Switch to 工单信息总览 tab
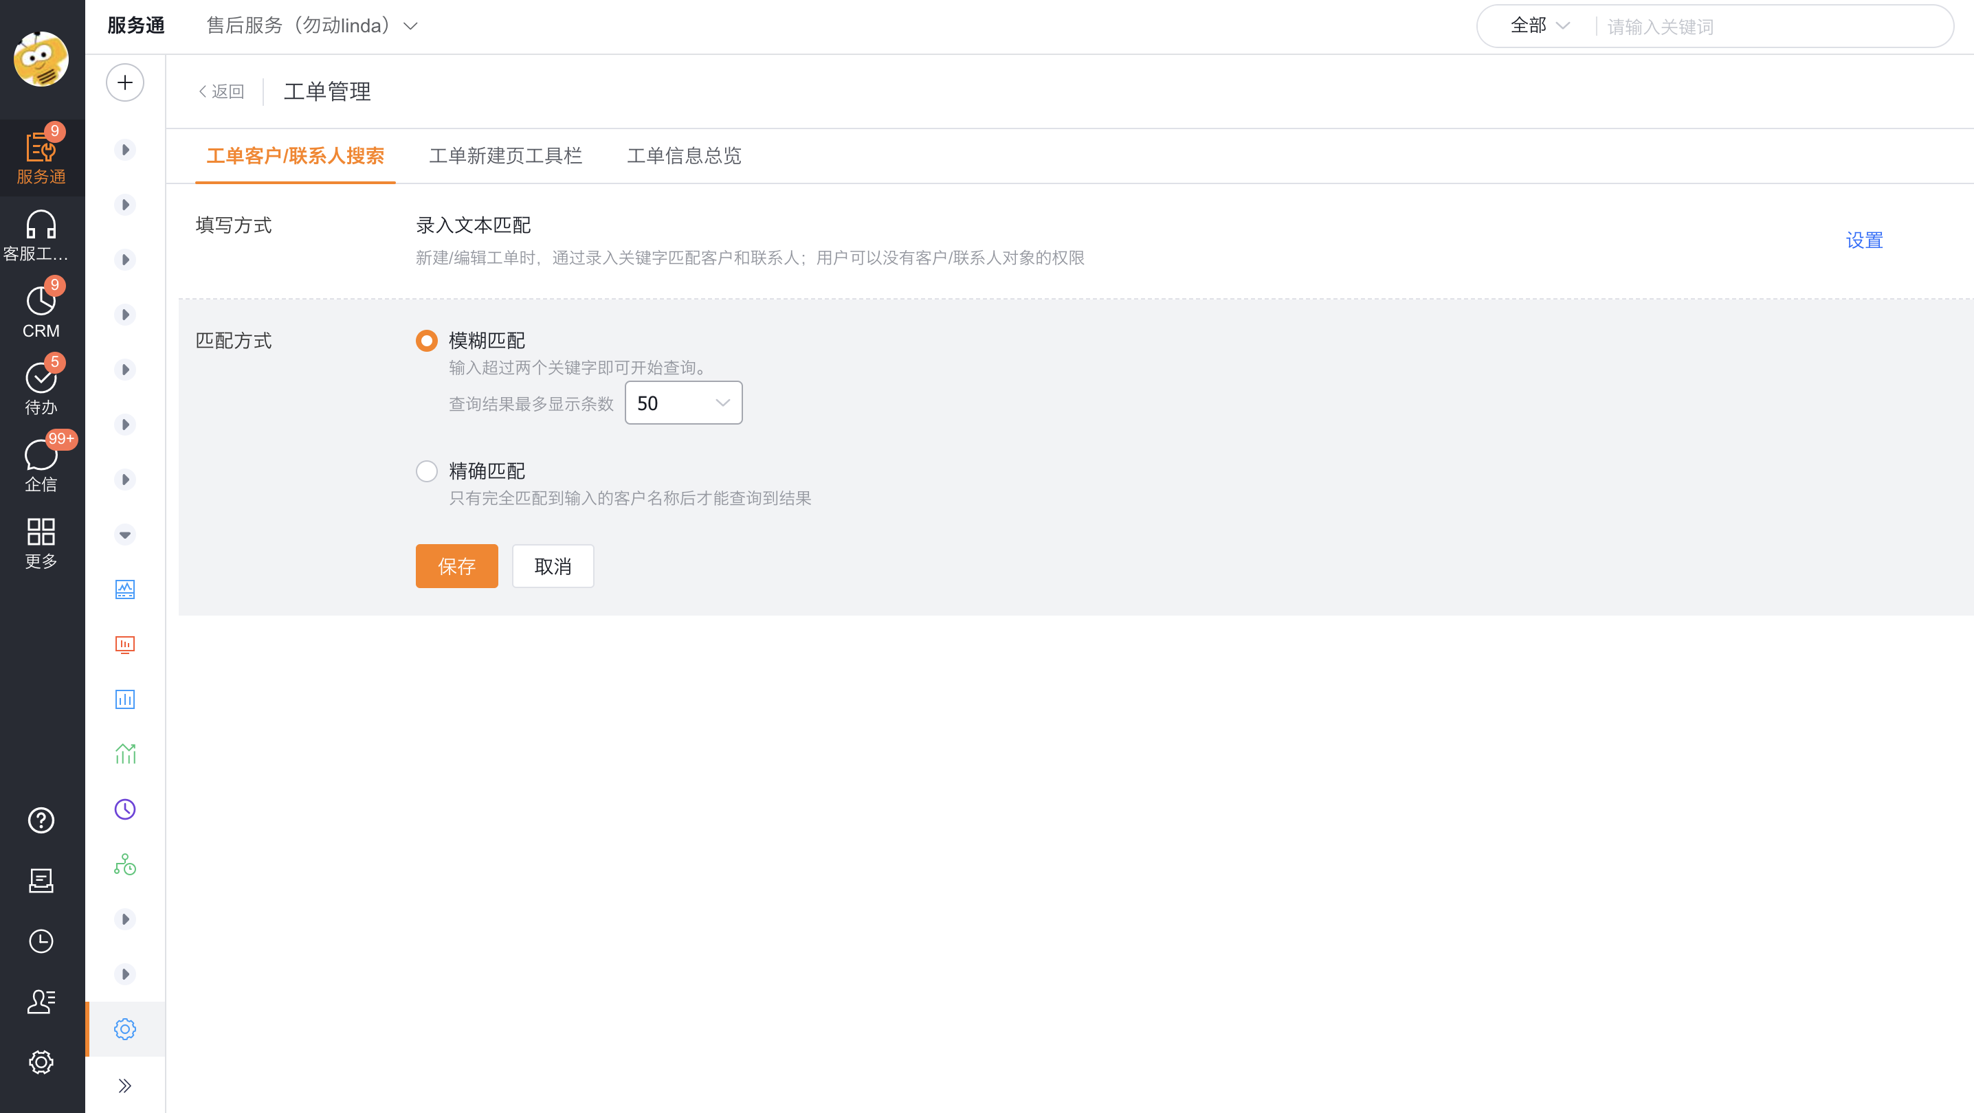1974x1113 pixels. click(x=685, y=156)
